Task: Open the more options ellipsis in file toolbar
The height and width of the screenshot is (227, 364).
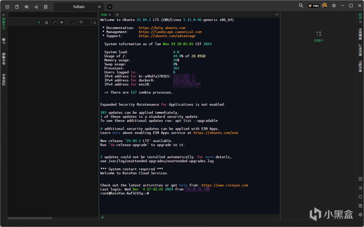Action: [x=88, y=22]
